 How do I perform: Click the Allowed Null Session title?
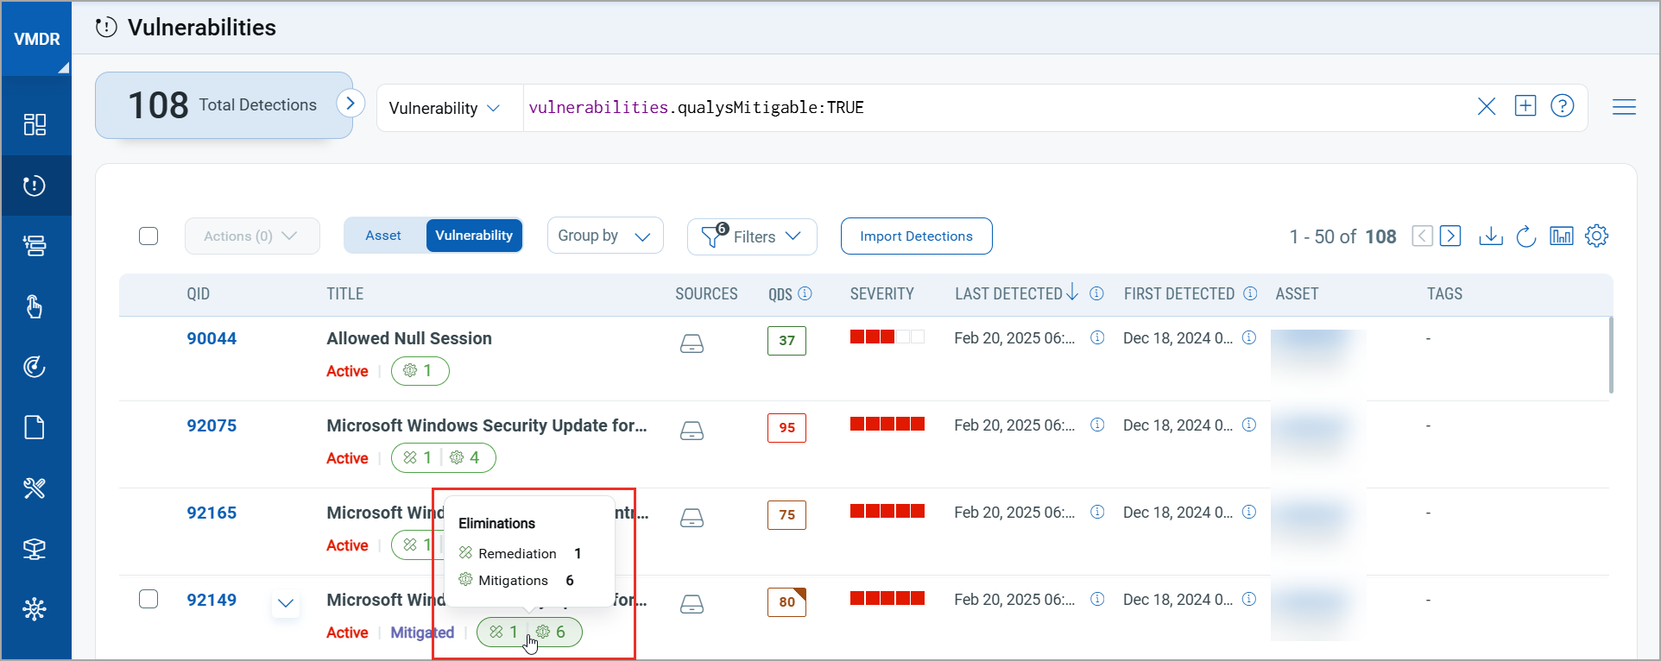pos(409,338)
